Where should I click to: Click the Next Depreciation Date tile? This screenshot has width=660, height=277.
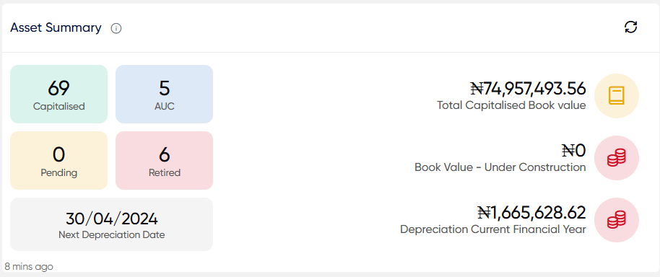(111, 224)
